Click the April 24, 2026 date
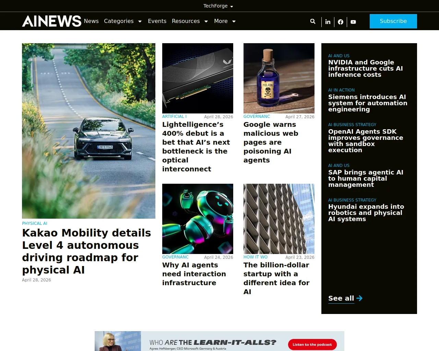 tap(218, 257)
